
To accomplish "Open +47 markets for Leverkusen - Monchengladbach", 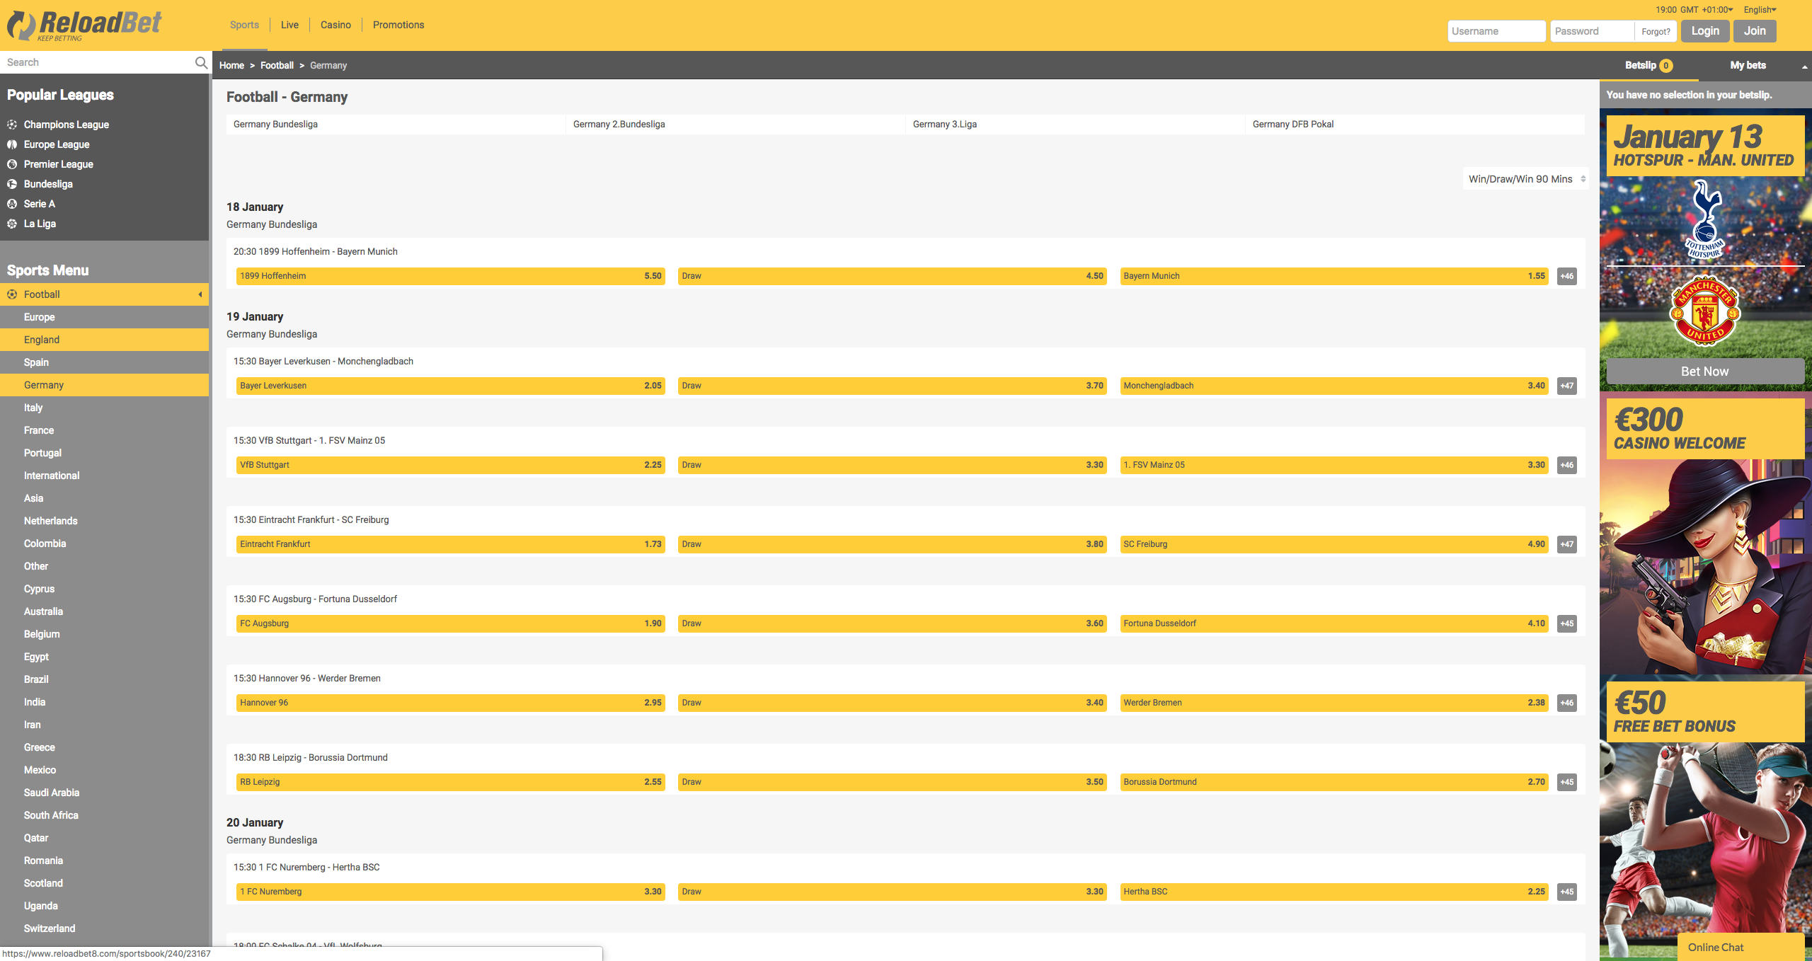I will pos(1567,386).
